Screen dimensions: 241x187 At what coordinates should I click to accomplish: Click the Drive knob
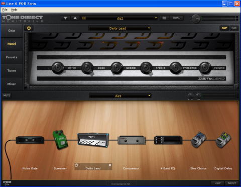click(x=58, y=68)
